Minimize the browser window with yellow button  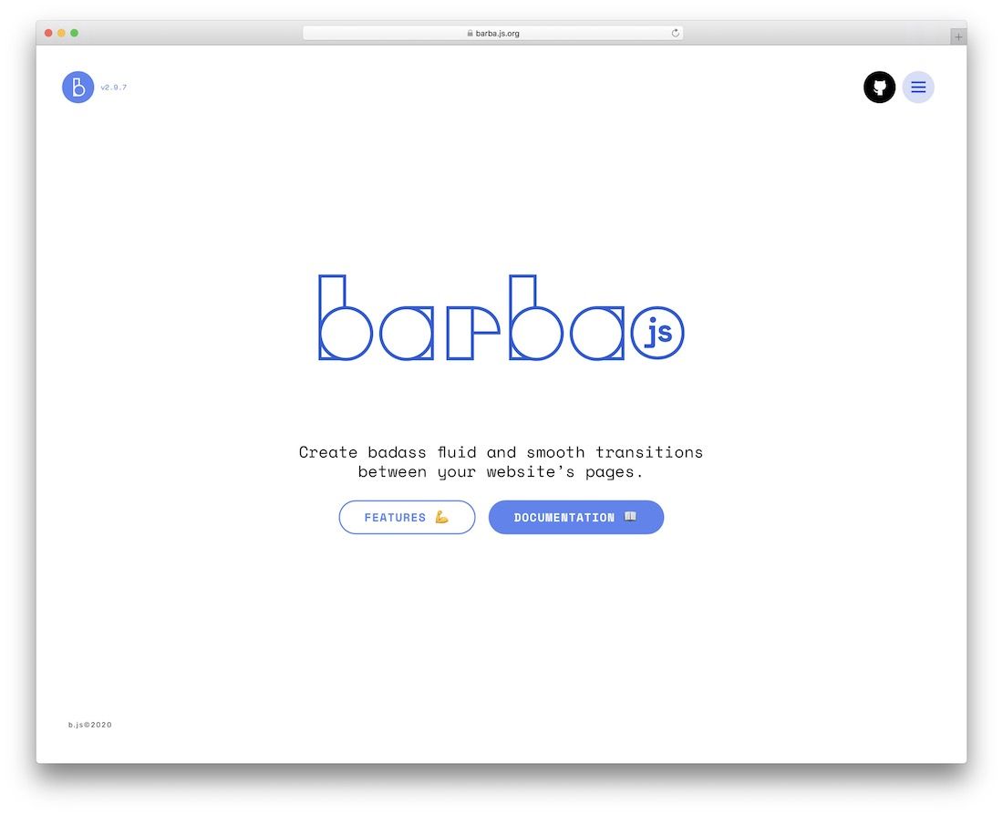61,33
